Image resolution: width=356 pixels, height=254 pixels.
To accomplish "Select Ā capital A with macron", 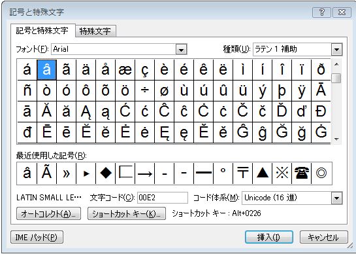I will (321, 90).
